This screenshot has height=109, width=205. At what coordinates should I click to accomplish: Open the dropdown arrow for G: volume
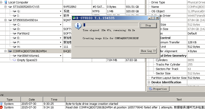(61, 11)
